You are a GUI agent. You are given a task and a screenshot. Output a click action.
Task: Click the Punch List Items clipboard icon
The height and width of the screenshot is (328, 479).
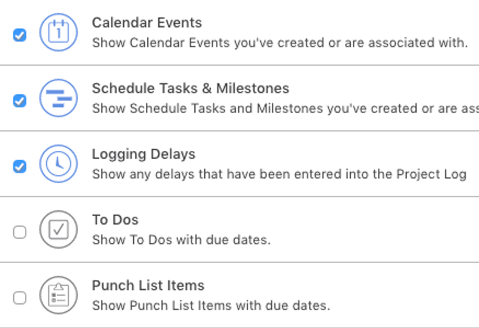click(58, 295)
